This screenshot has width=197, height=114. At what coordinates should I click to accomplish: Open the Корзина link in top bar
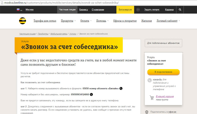pyautogui.click(x=169, y=10)
